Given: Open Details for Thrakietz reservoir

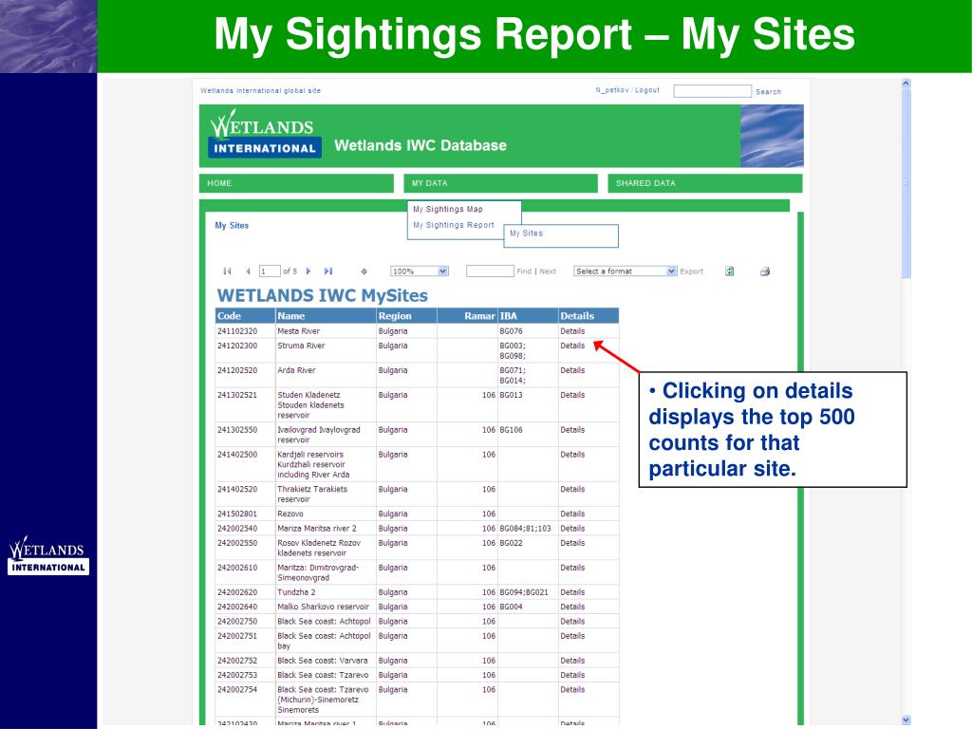Looking at the screenshot, I should (x=572, y=489).
